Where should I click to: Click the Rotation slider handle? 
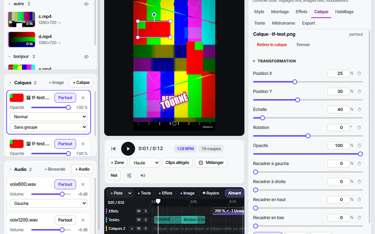308,136
